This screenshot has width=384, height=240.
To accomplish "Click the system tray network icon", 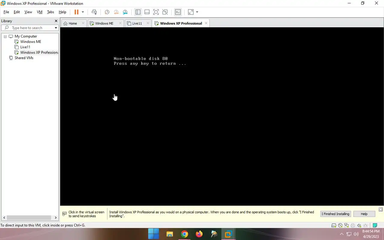I will pos(349,234).
